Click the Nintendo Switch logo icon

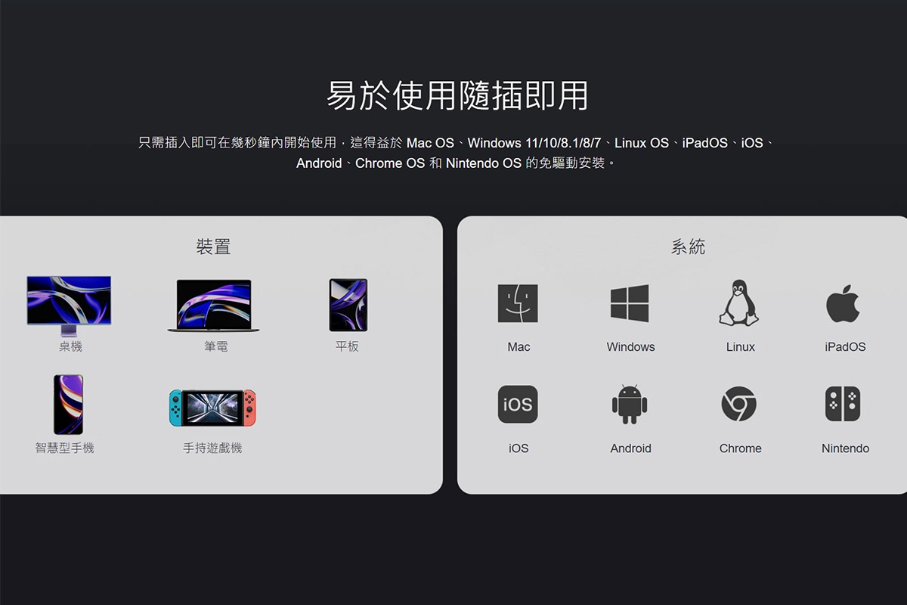coord(843,404)
